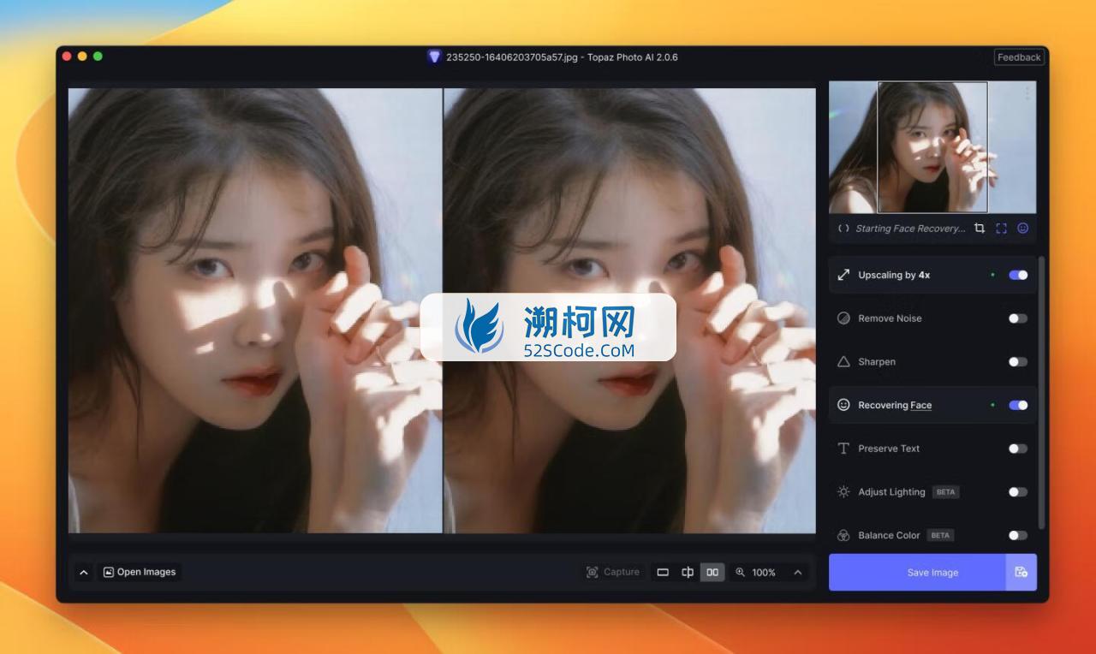Open the three-dot menu on preview thumbnail
This screenshot has width=1096, height=654.
[1027, 93]
